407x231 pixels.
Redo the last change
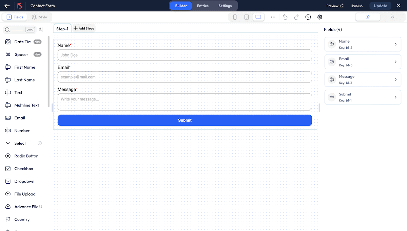[x=296, y=17]
